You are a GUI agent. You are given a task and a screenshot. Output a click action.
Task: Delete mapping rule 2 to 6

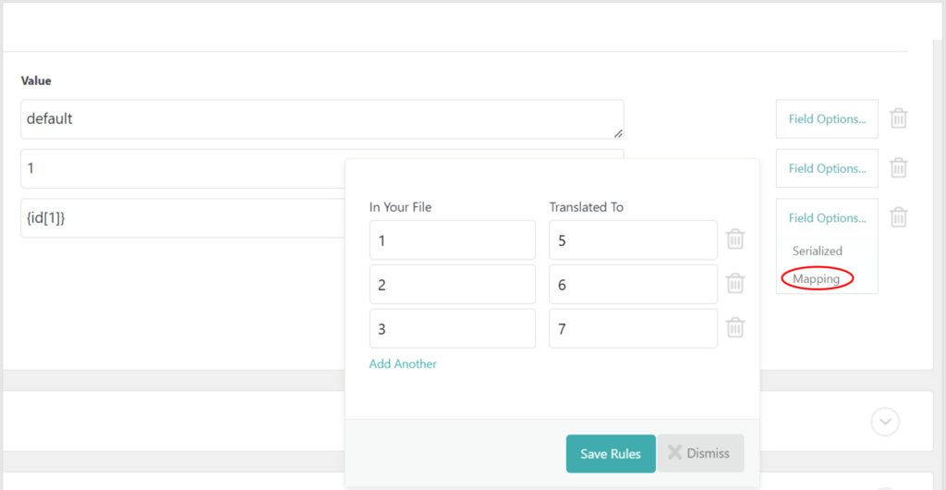(734, 284)
